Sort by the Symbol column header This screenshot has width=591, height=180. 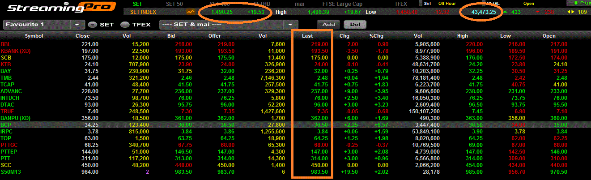(34, 36)
